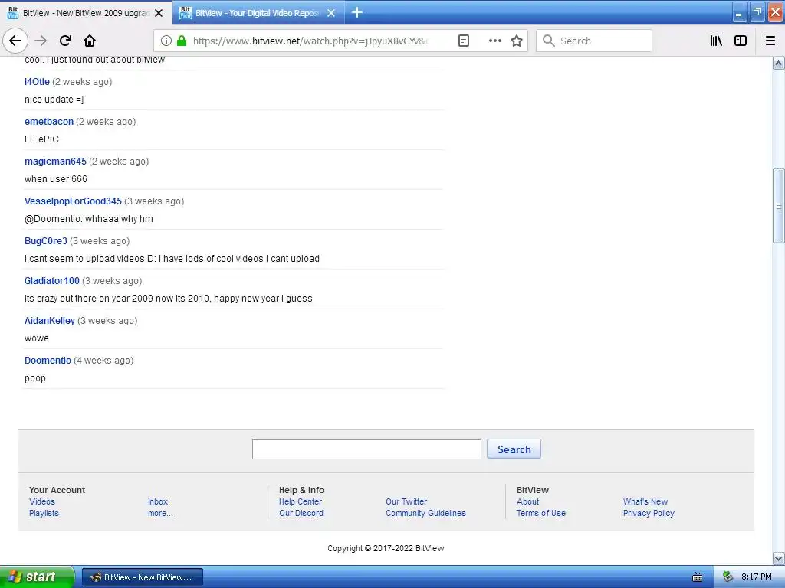This screenshot has height=588, width=785.
Task: Read the Community Guidelines link
Action: (x=425, y=513)
